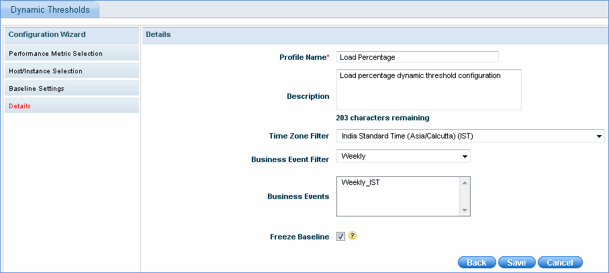Click Business Events scrollbar up arrow

[x=465, y=182]
